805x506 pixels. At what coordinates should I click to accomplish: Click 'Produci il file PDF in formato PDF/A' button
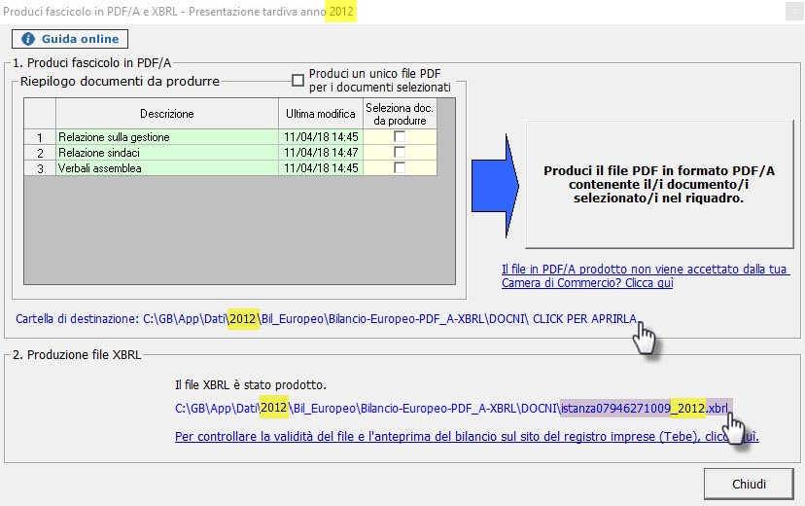[x=659, y=185]
